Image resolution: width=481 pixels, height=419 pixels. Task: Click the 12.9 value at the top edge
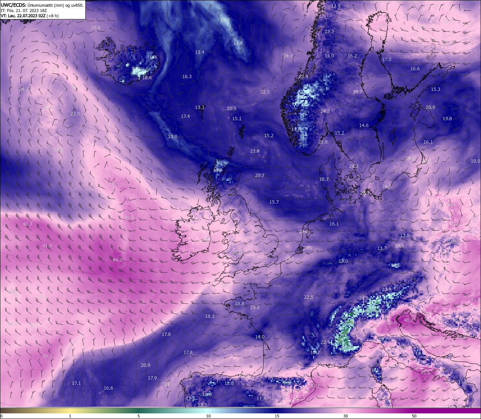coord(336,6)
